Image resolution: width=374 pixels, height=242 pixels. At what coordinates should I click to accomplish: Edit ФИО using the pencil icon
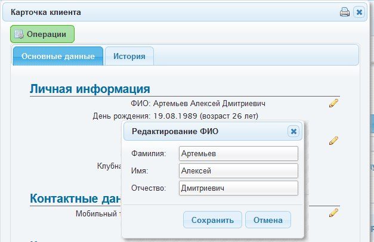pyautogui.click(x=333, y=103)
